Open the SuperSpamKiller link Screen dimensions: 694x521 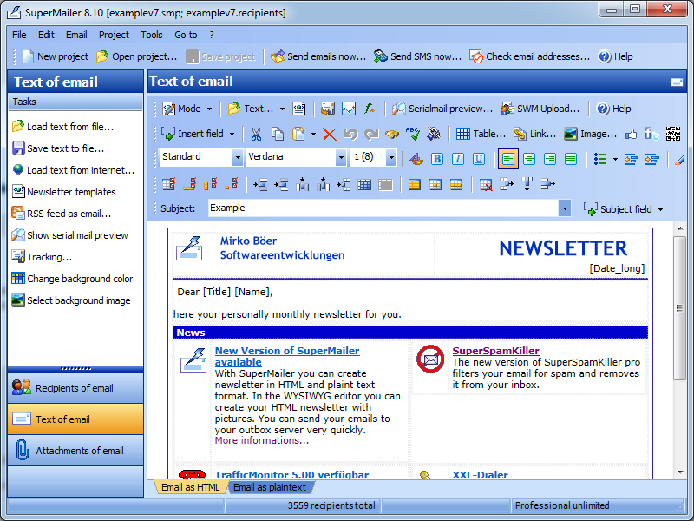click(495, 351)
